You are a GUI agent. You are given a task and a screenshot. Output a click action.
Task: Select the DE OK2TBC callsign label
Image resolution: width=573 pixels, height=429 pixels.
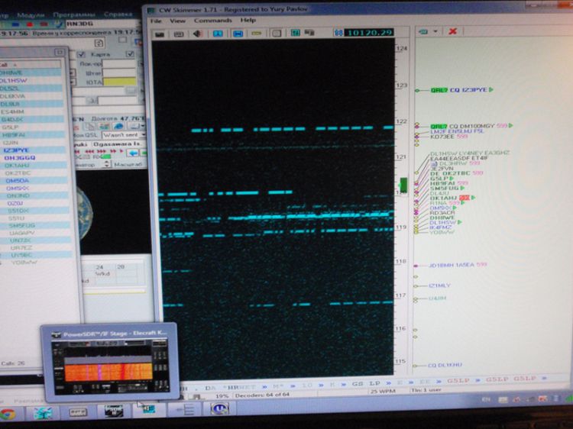451,173
